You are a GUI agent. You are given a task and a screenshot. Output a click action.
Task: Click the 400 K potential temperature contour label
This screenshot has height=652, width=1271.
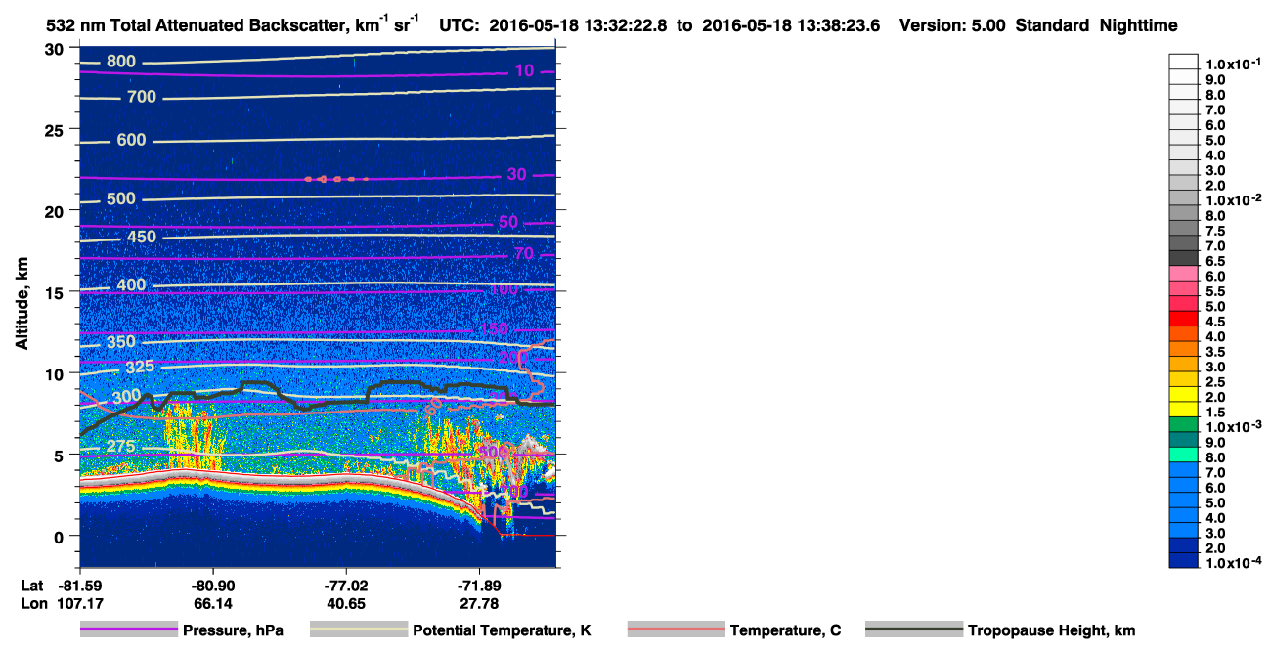click(131, 285)
